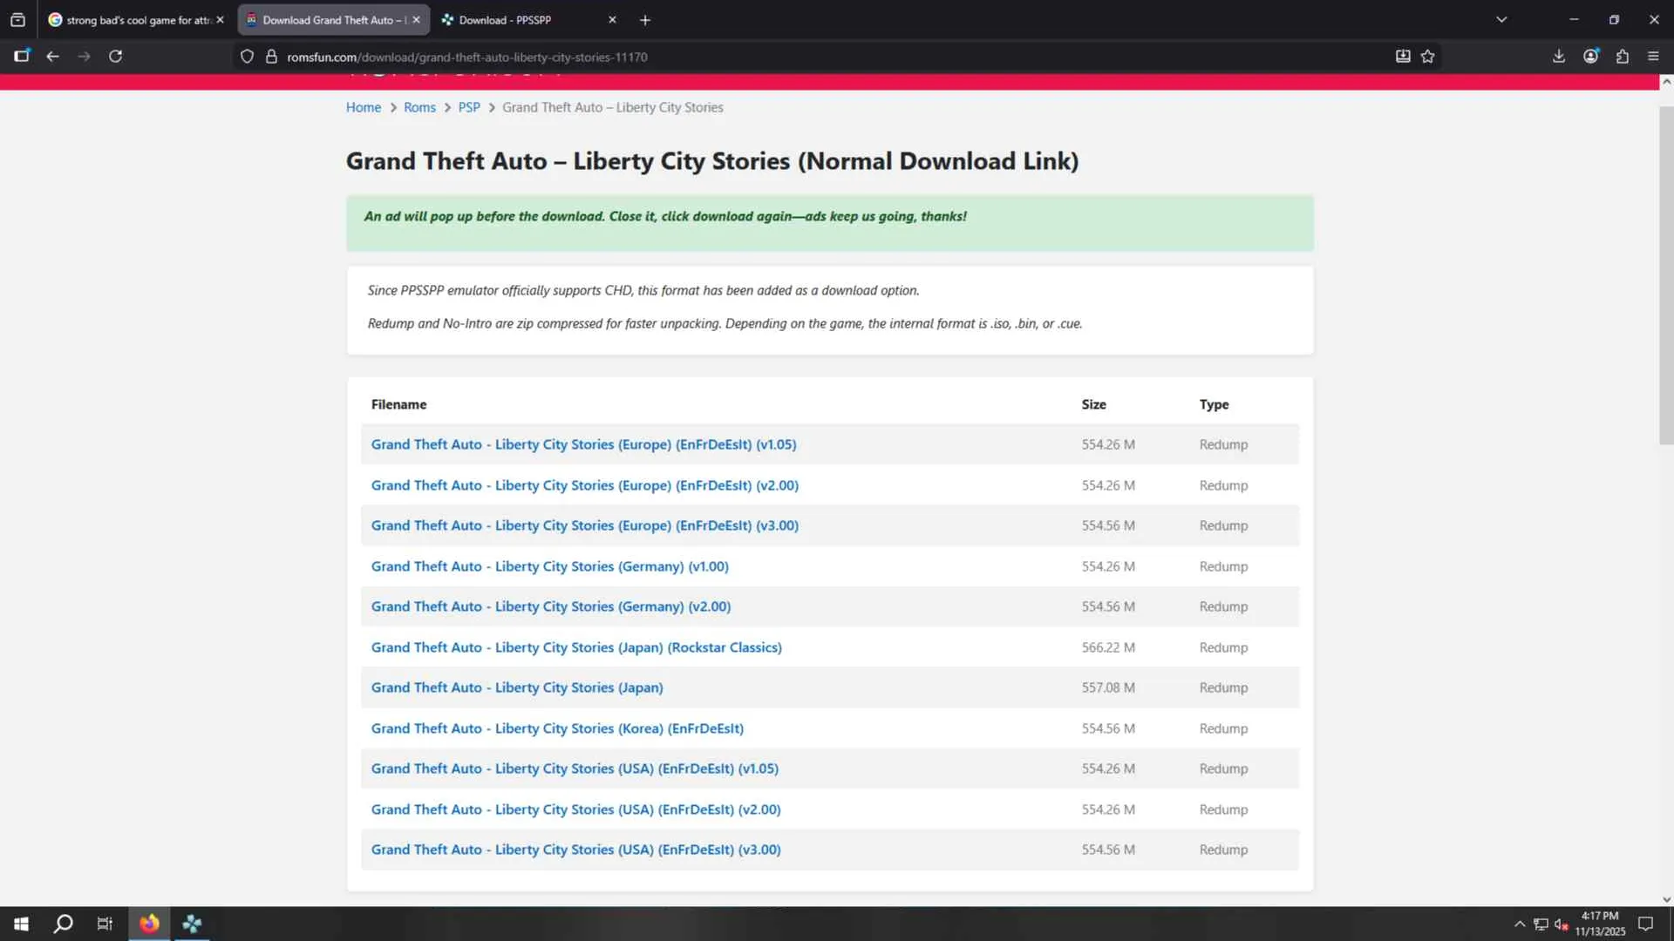Open the Firefox downloads panel
Image resolution: width=1674 pixels, height=941 pixels.
pos(1558,57)
